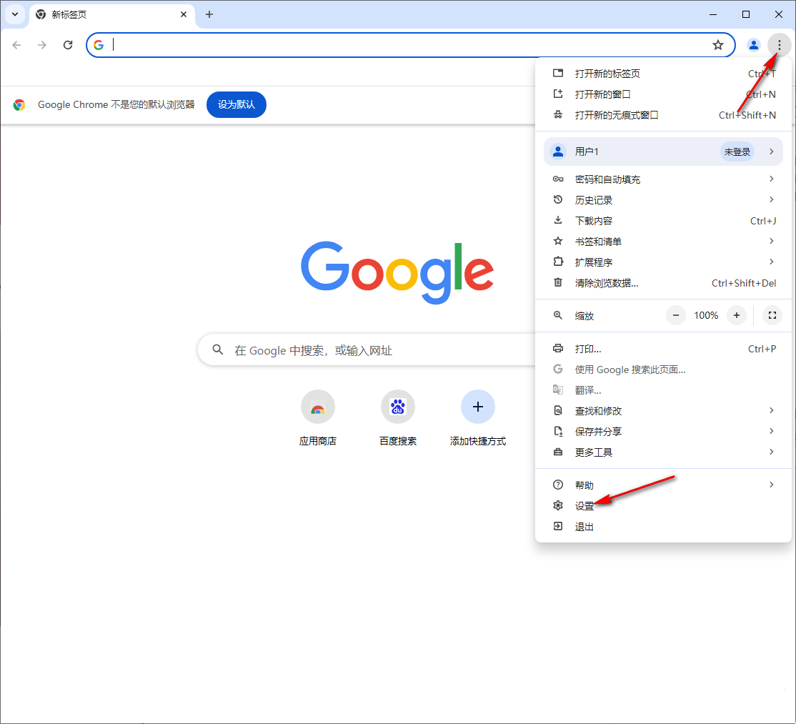This screenshot has height=724, width=796.
Task: Select 打印... menu item
Action: [x=664, y=349]
